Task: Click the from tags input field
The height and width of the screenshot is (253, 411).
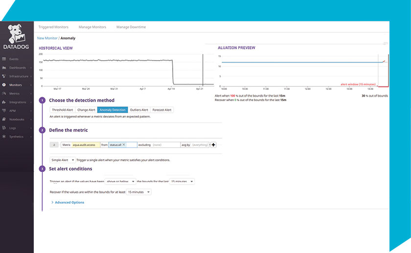Action: tap(123, 145)
